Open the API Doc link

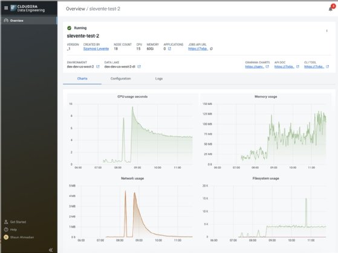tap(284, 67)
